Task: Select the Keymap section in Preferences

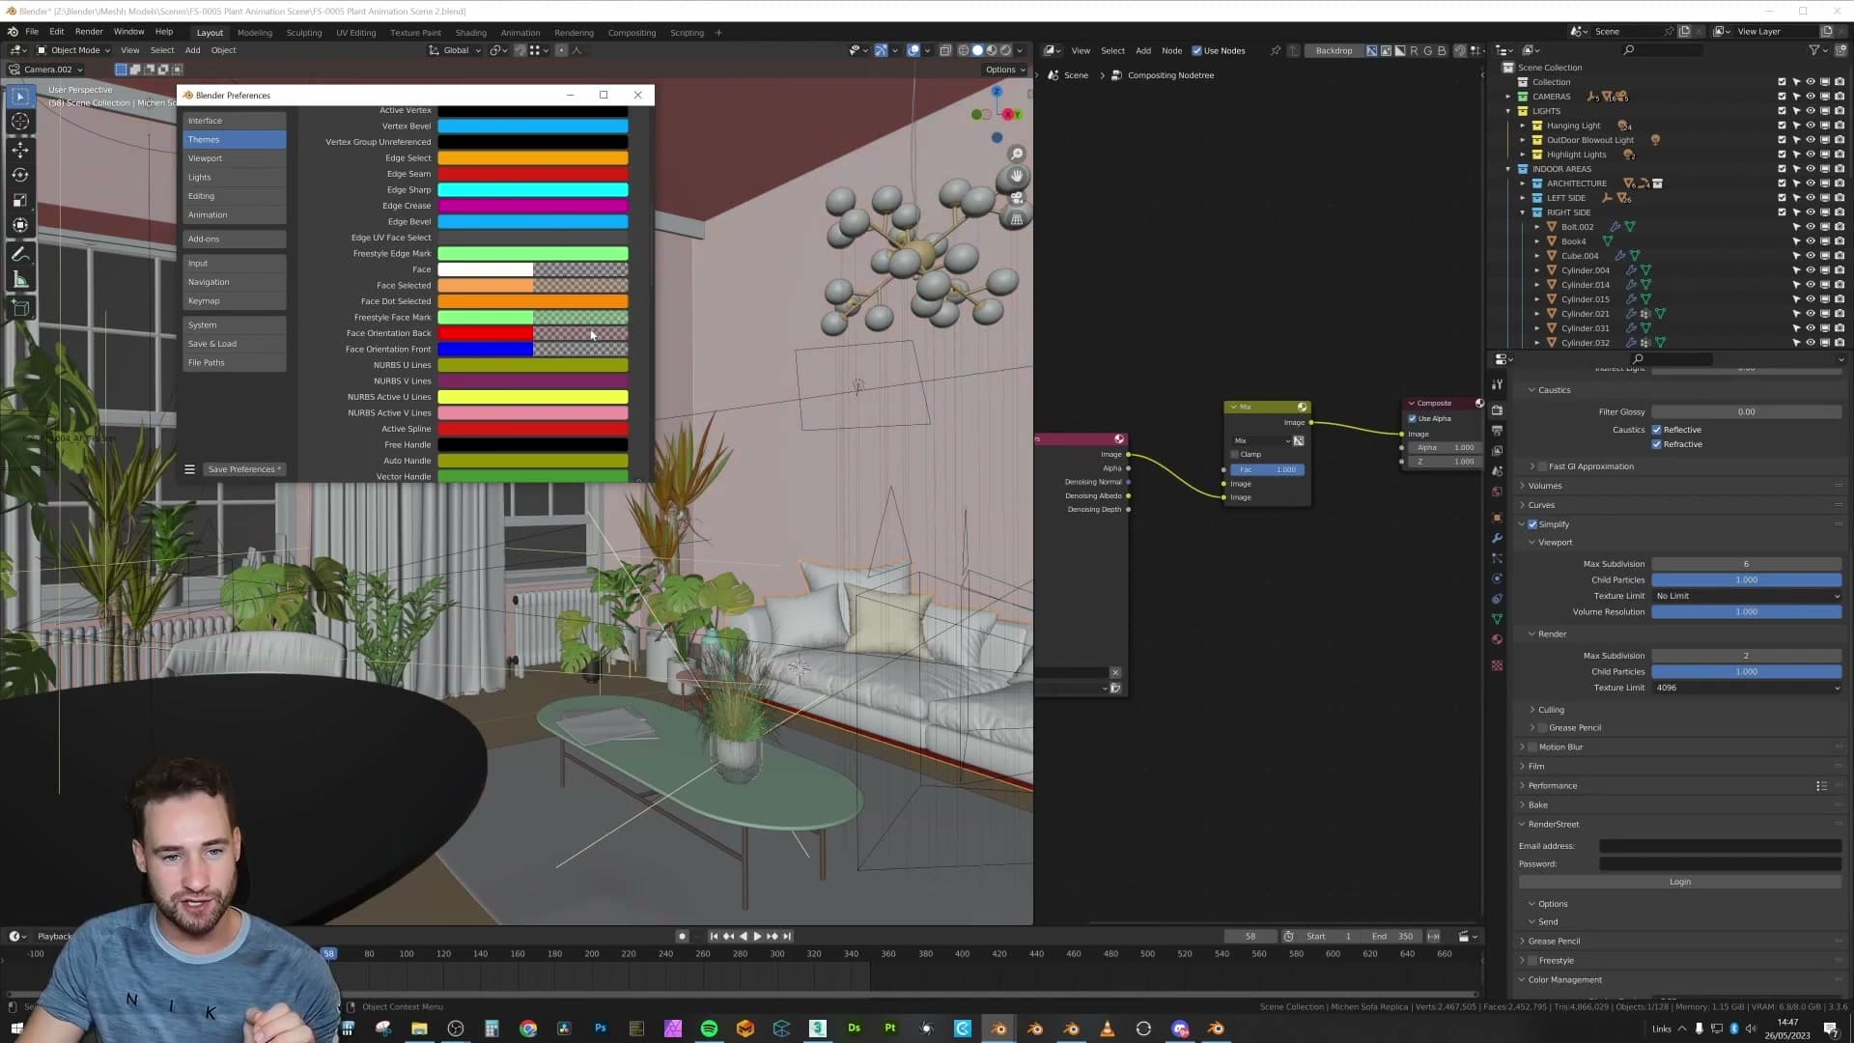Action: point(235,300)
